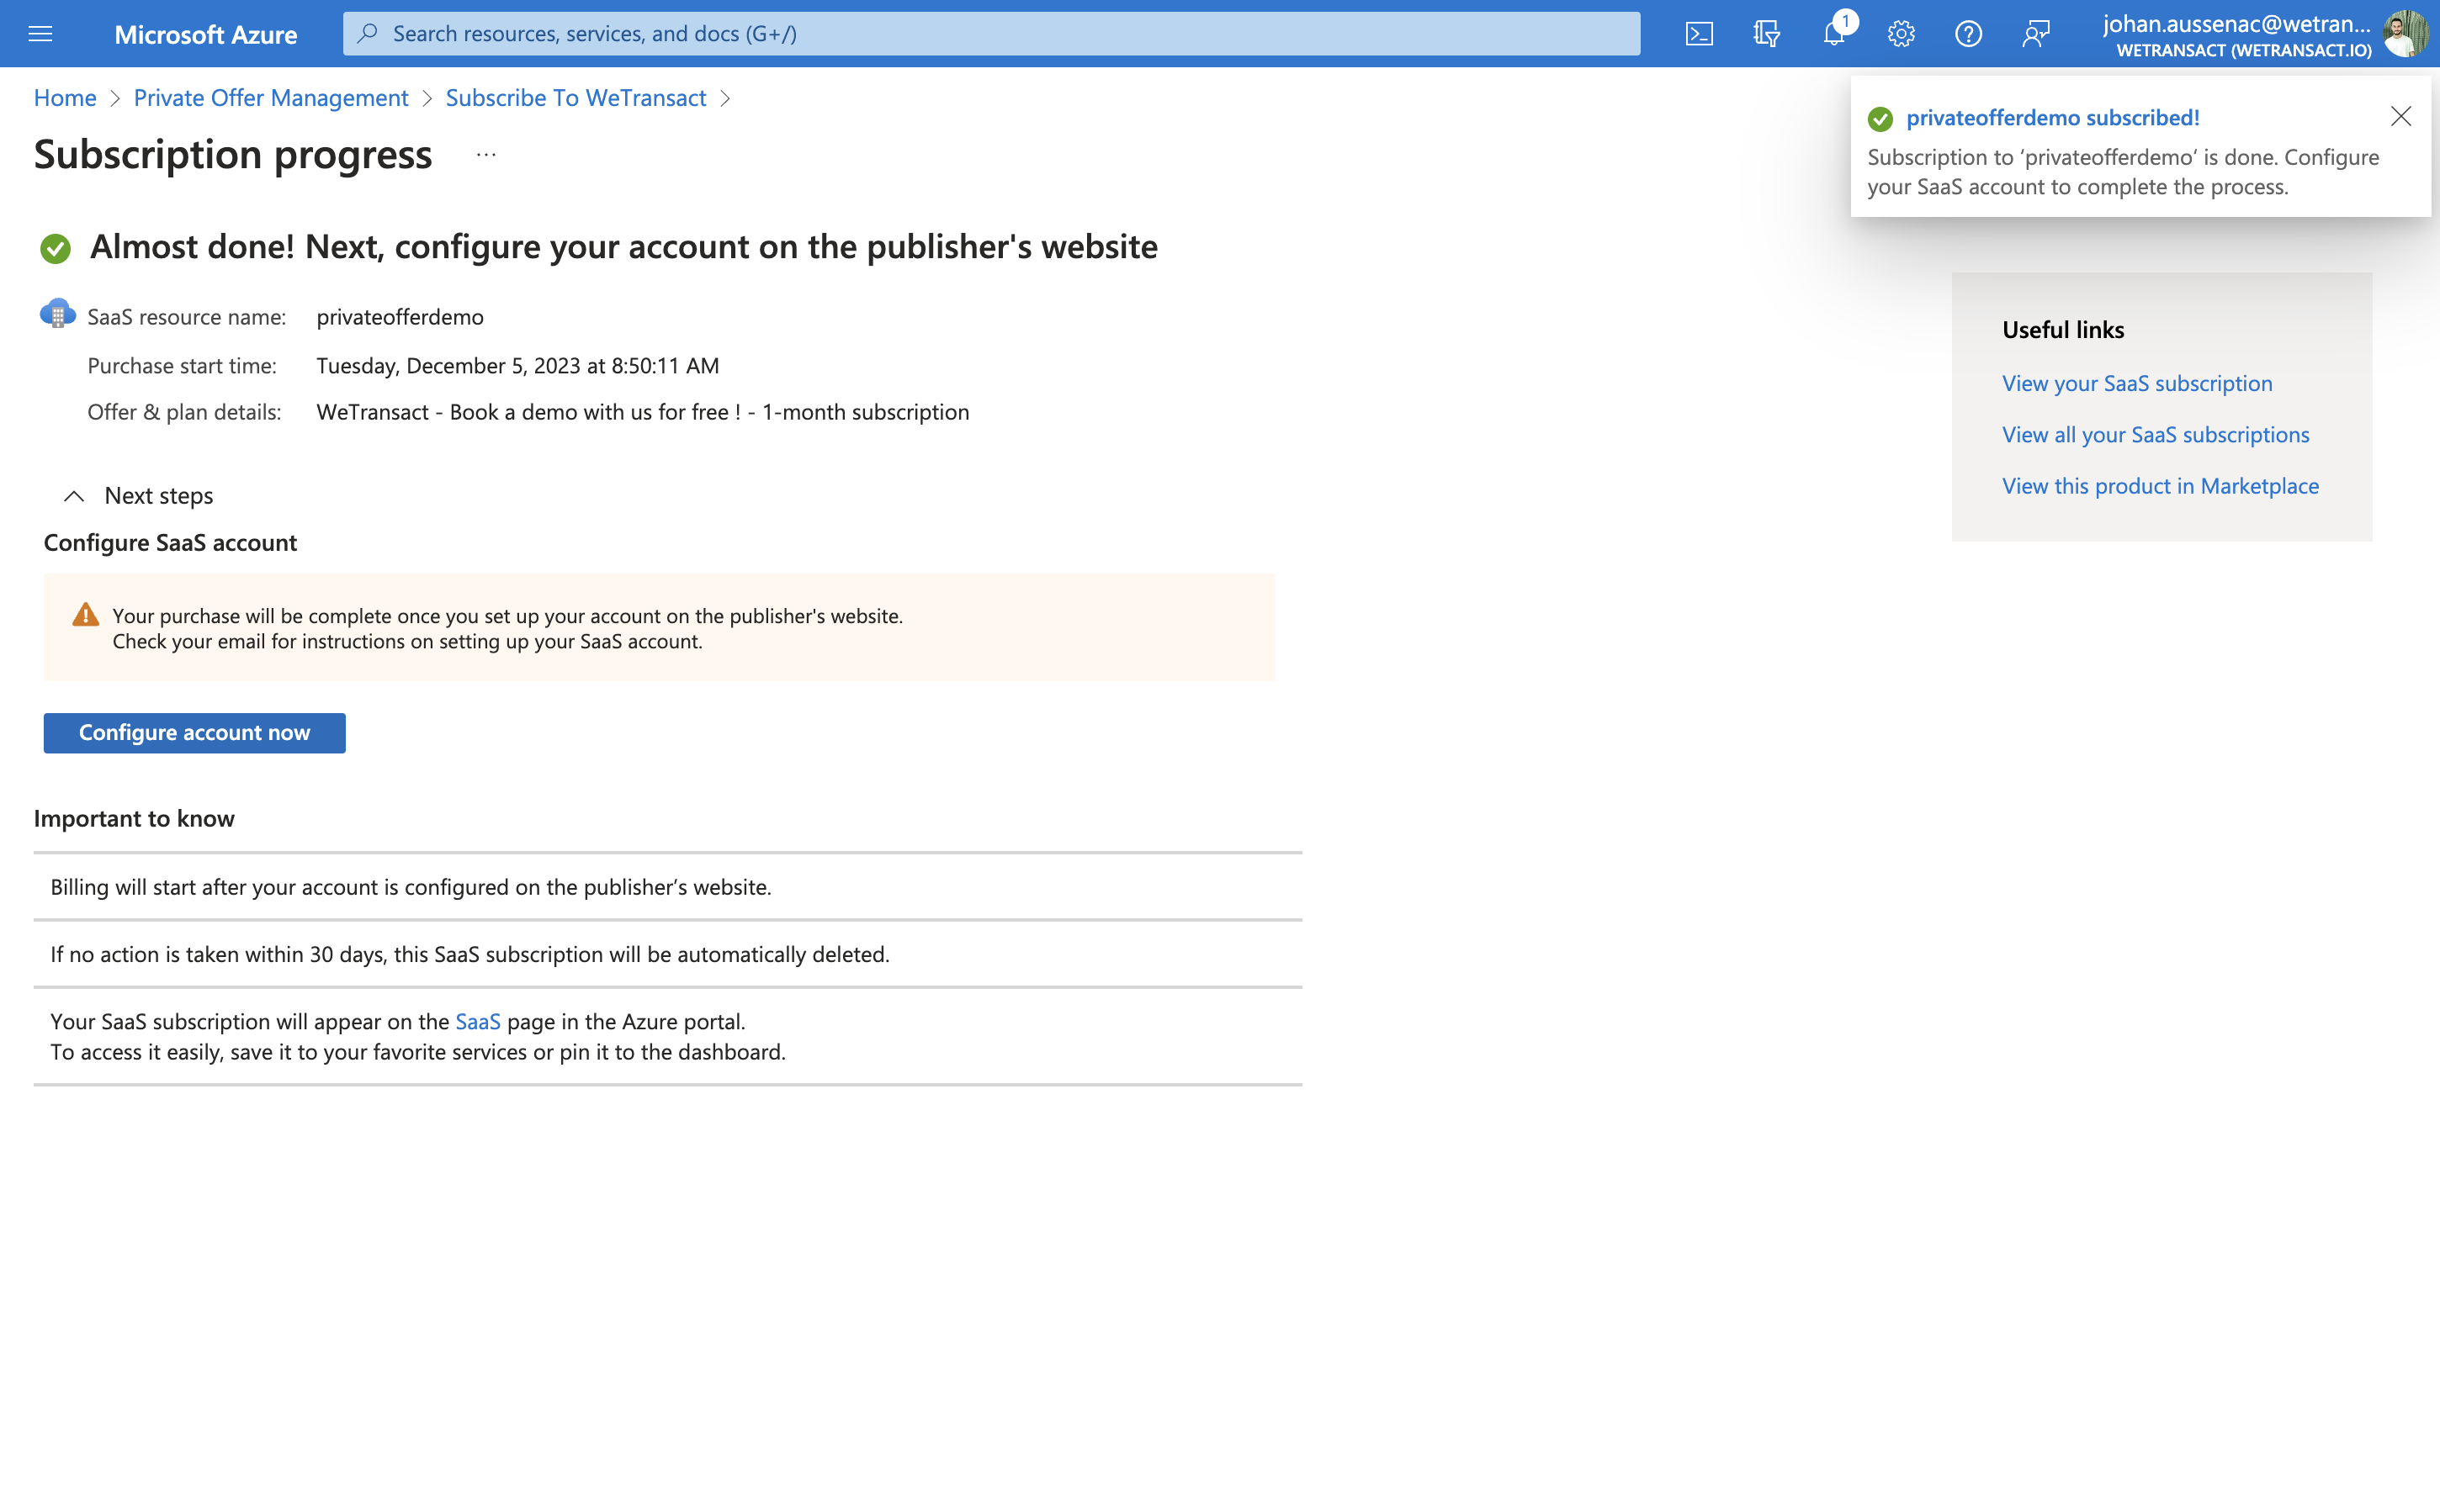
Task: Open Subscribe To WeTransact breadcrumb
Action: tap(576, 98)
